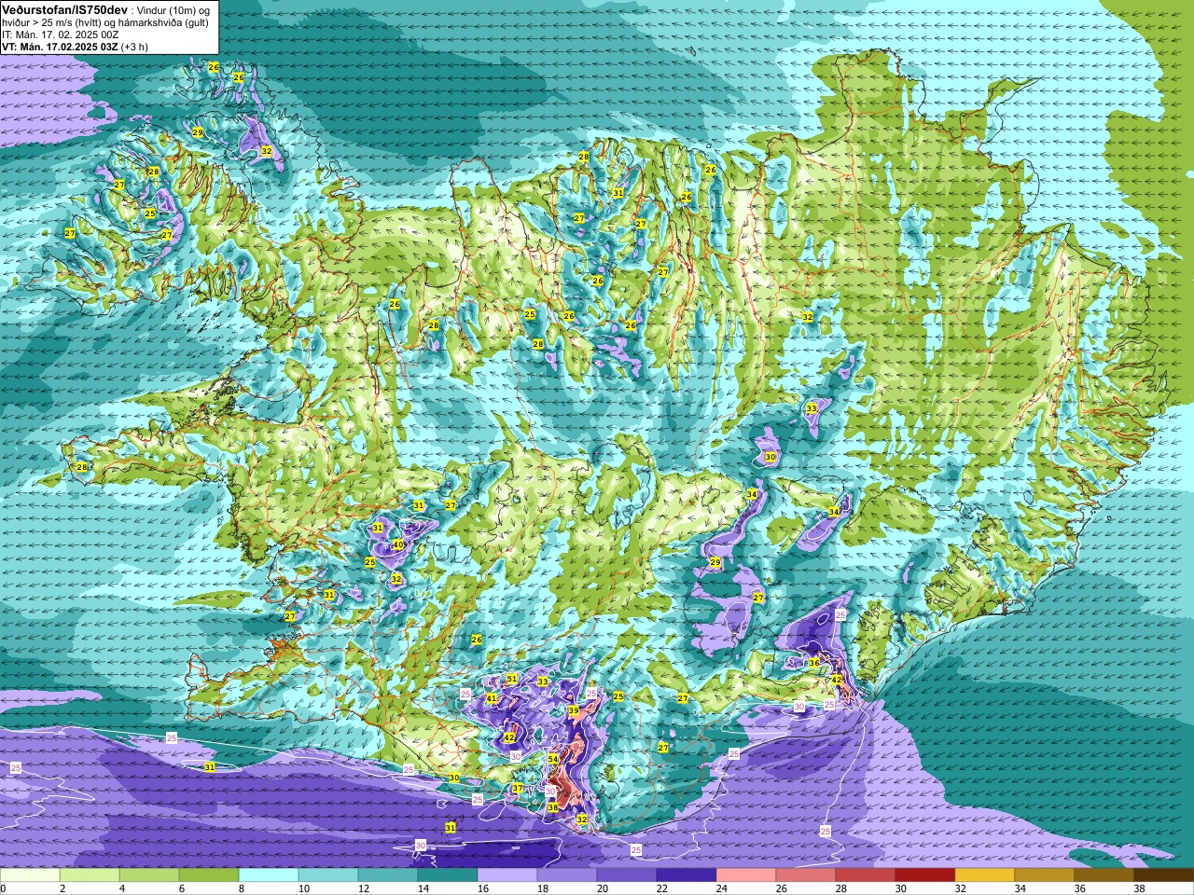
Task: Click the green 6–8 m/s colorbar segment
Action: coord(209,876)
